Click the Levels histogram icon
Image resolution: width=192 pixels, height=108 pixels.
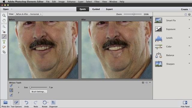click(x=159, y=39)
